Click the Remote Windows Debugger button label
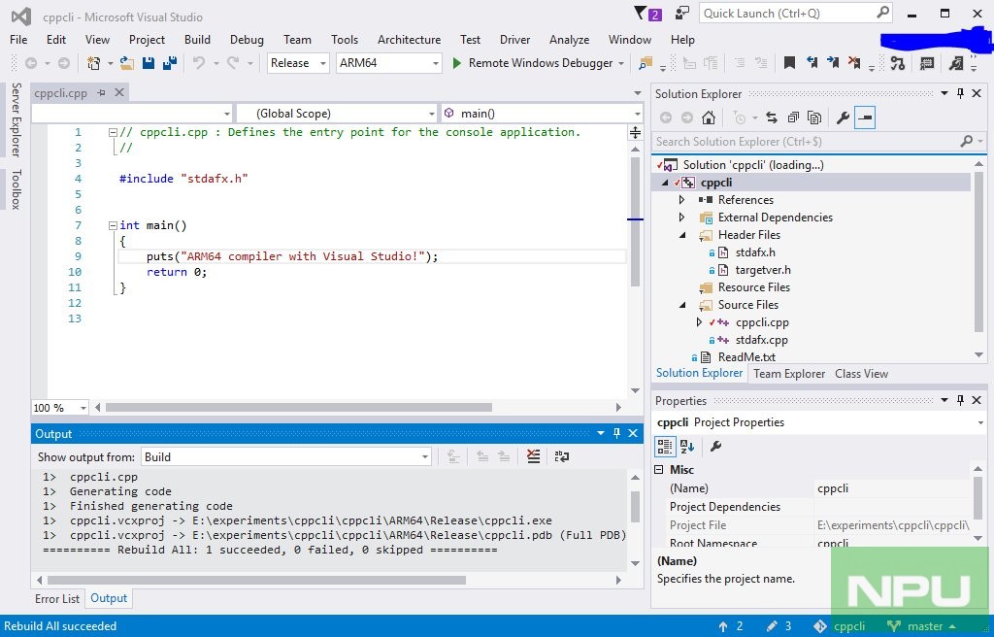The width and height of the screenshot is (994, 637). coord(541,63)
